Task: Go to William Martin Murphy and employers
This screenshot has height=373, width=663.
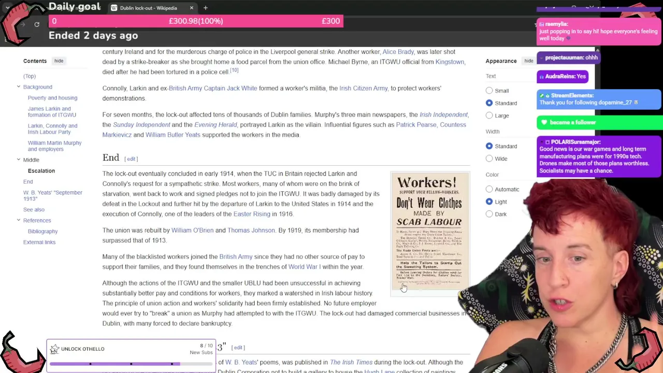Action: click(x=54, y=146)
